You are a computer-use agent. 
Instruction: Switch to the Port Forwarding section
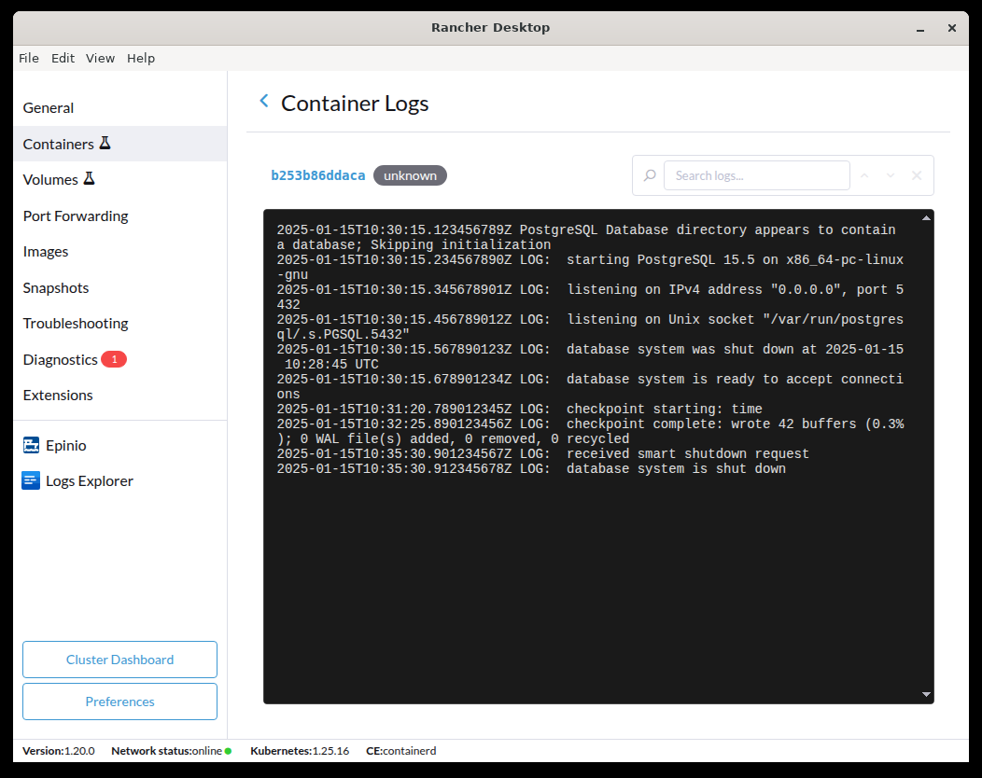coord(75,215)
